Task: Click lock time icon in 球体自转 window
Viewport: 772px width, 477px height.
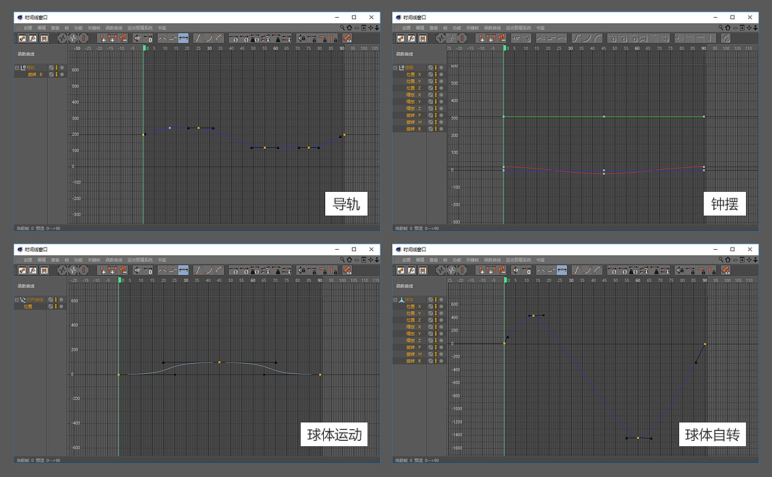Action: pos(701,270)
